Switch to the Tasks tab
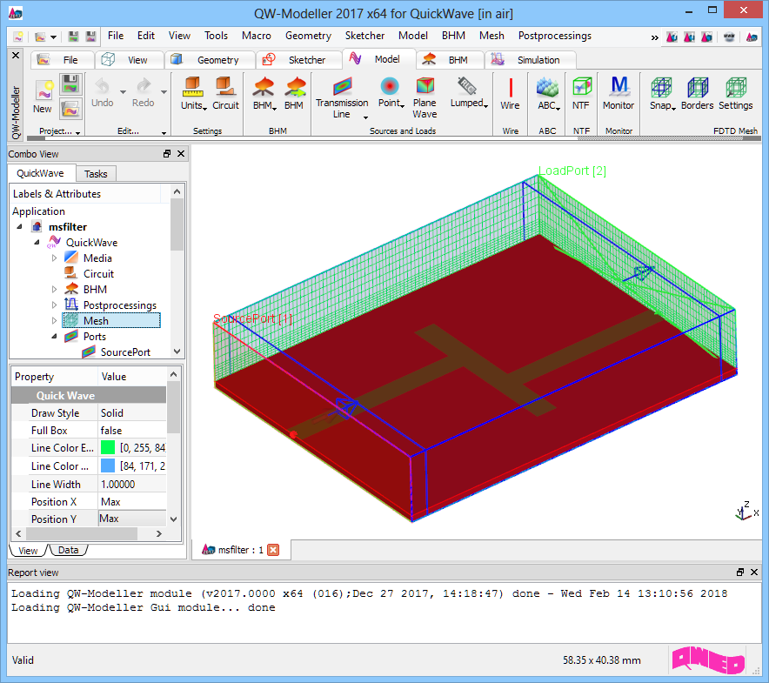769x683 pixels. (x=96, y=174)
